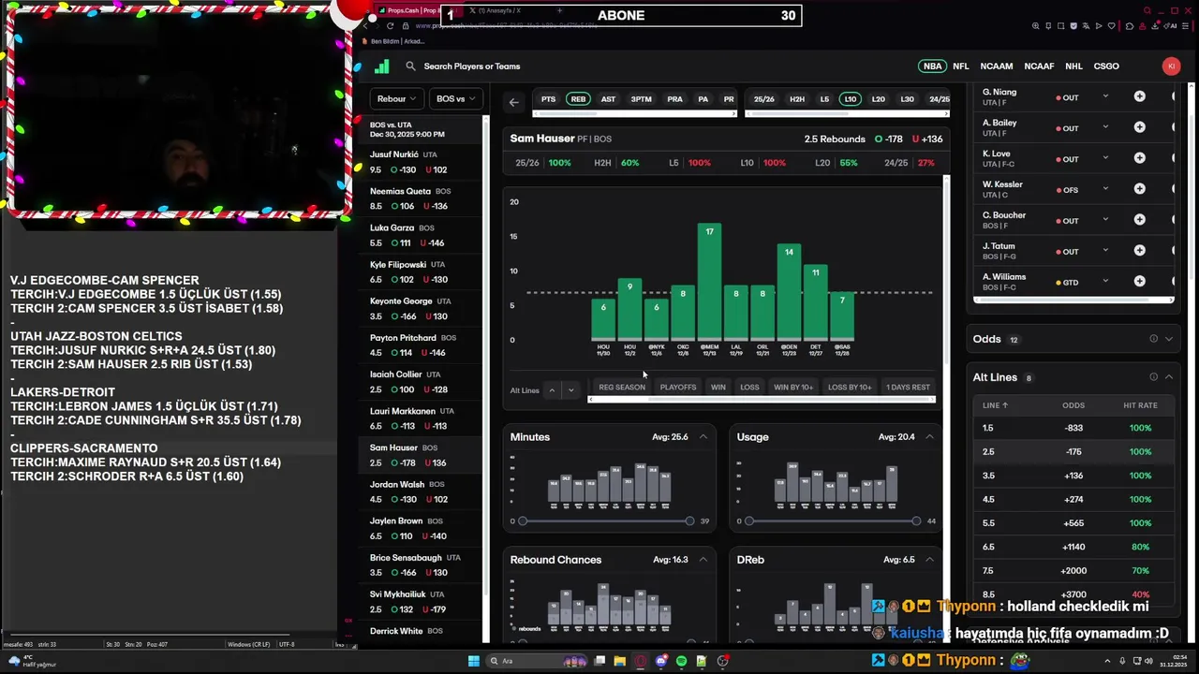Open Jaylen Brown in the player list
Image resolution: width=1199 pixels, height=674 pixels.
point(420,528)
